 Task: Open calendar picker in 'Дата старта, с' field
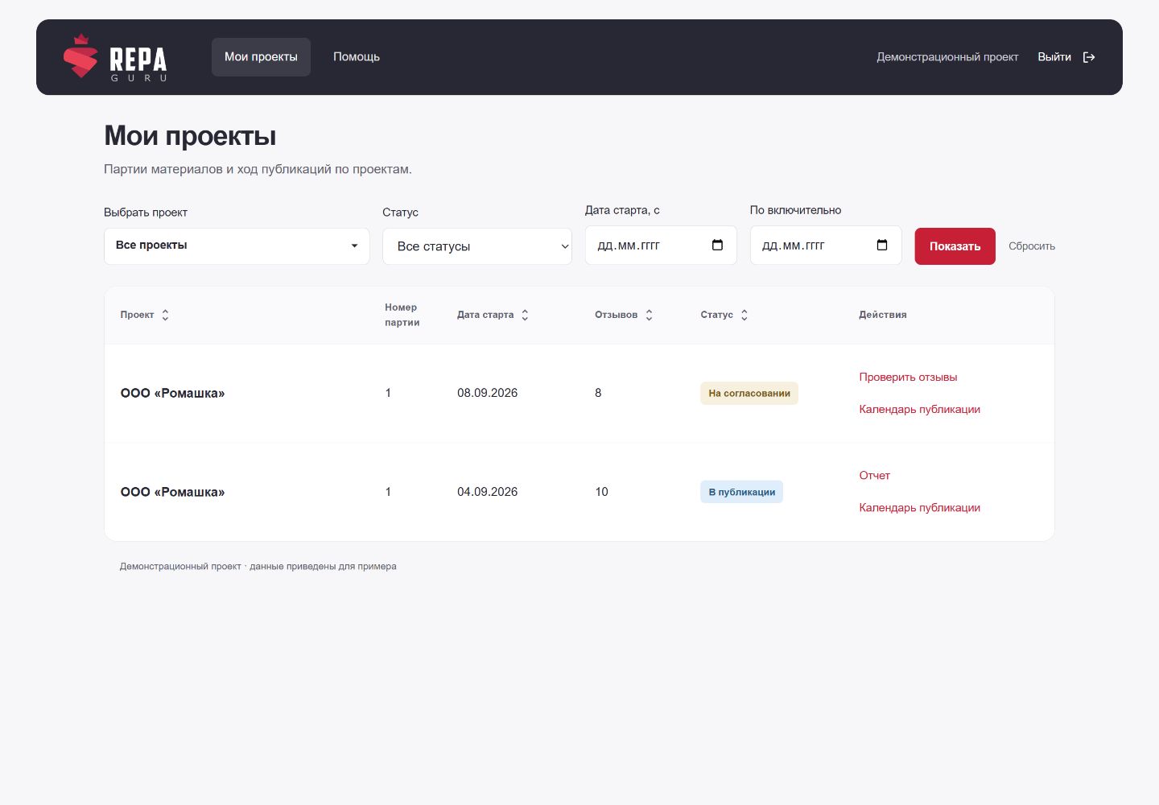point(718,246)
